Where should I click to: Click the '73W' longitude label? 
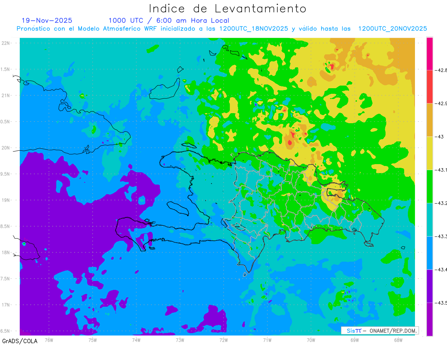(x=180, y=340)
